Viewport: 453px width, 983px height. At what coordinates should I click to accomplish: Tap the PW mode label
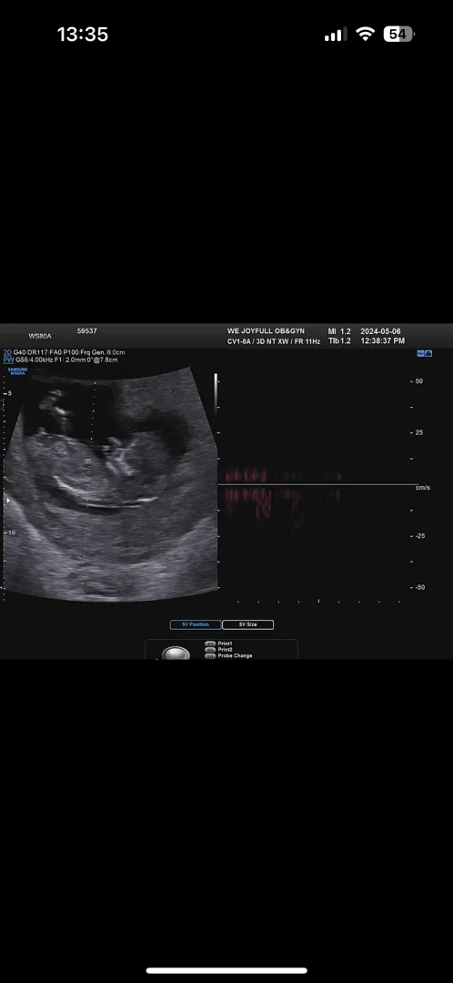tap(8, 360)
